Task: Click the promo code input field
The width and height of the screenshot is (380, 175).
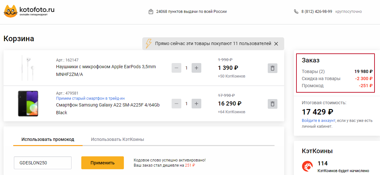Action: click(x=43, y=163)
